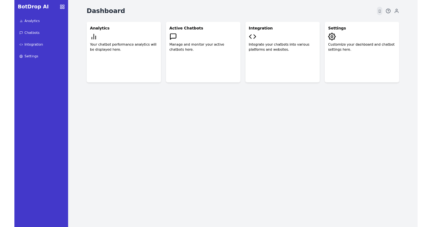Open Settings from the sidebar menu
The image size is (432, 227).
[31, 56]
